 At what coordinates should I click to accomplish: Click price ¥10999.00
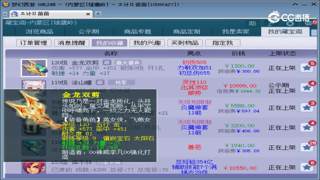(x=239, y=86)
